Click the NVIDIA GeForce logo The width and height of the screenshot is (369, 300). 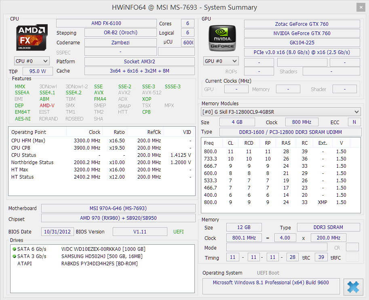pyautogui.click(x=222, y=38)
